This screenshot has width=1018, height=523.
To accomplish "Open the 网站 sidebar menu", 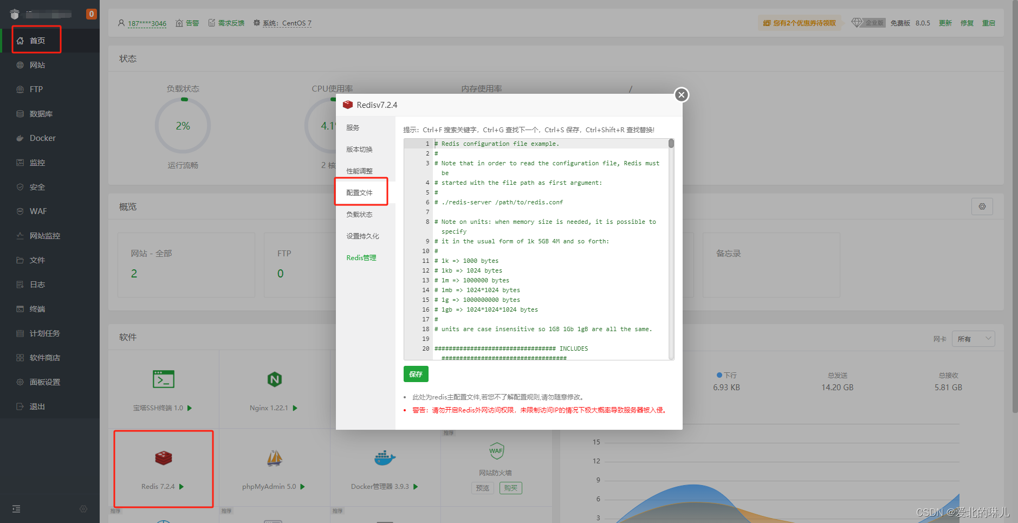I will click(x=37, y=65).
